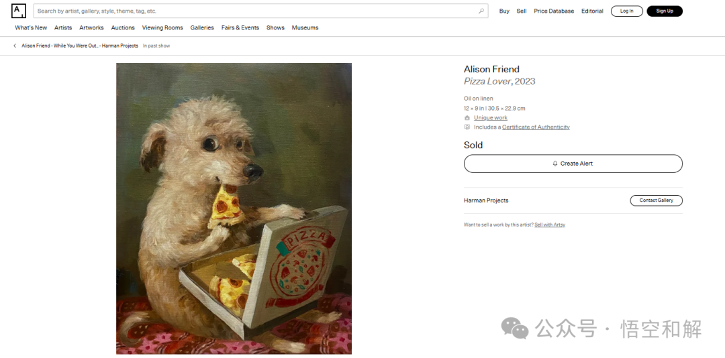
Task: Click the magnifier search icon
Action: (x=481, y=11)
